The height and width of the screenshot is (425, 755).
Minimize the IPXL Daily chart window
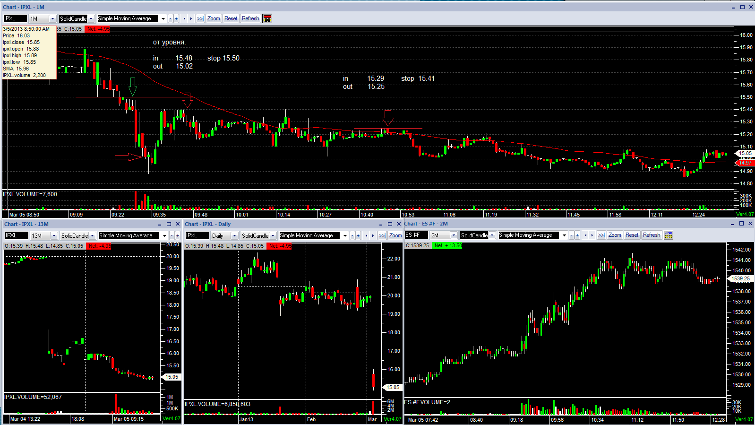click(381, 224)
